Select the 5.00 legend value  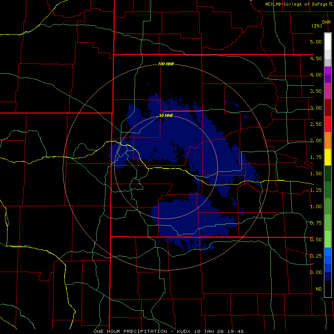[x=316, y=42]
